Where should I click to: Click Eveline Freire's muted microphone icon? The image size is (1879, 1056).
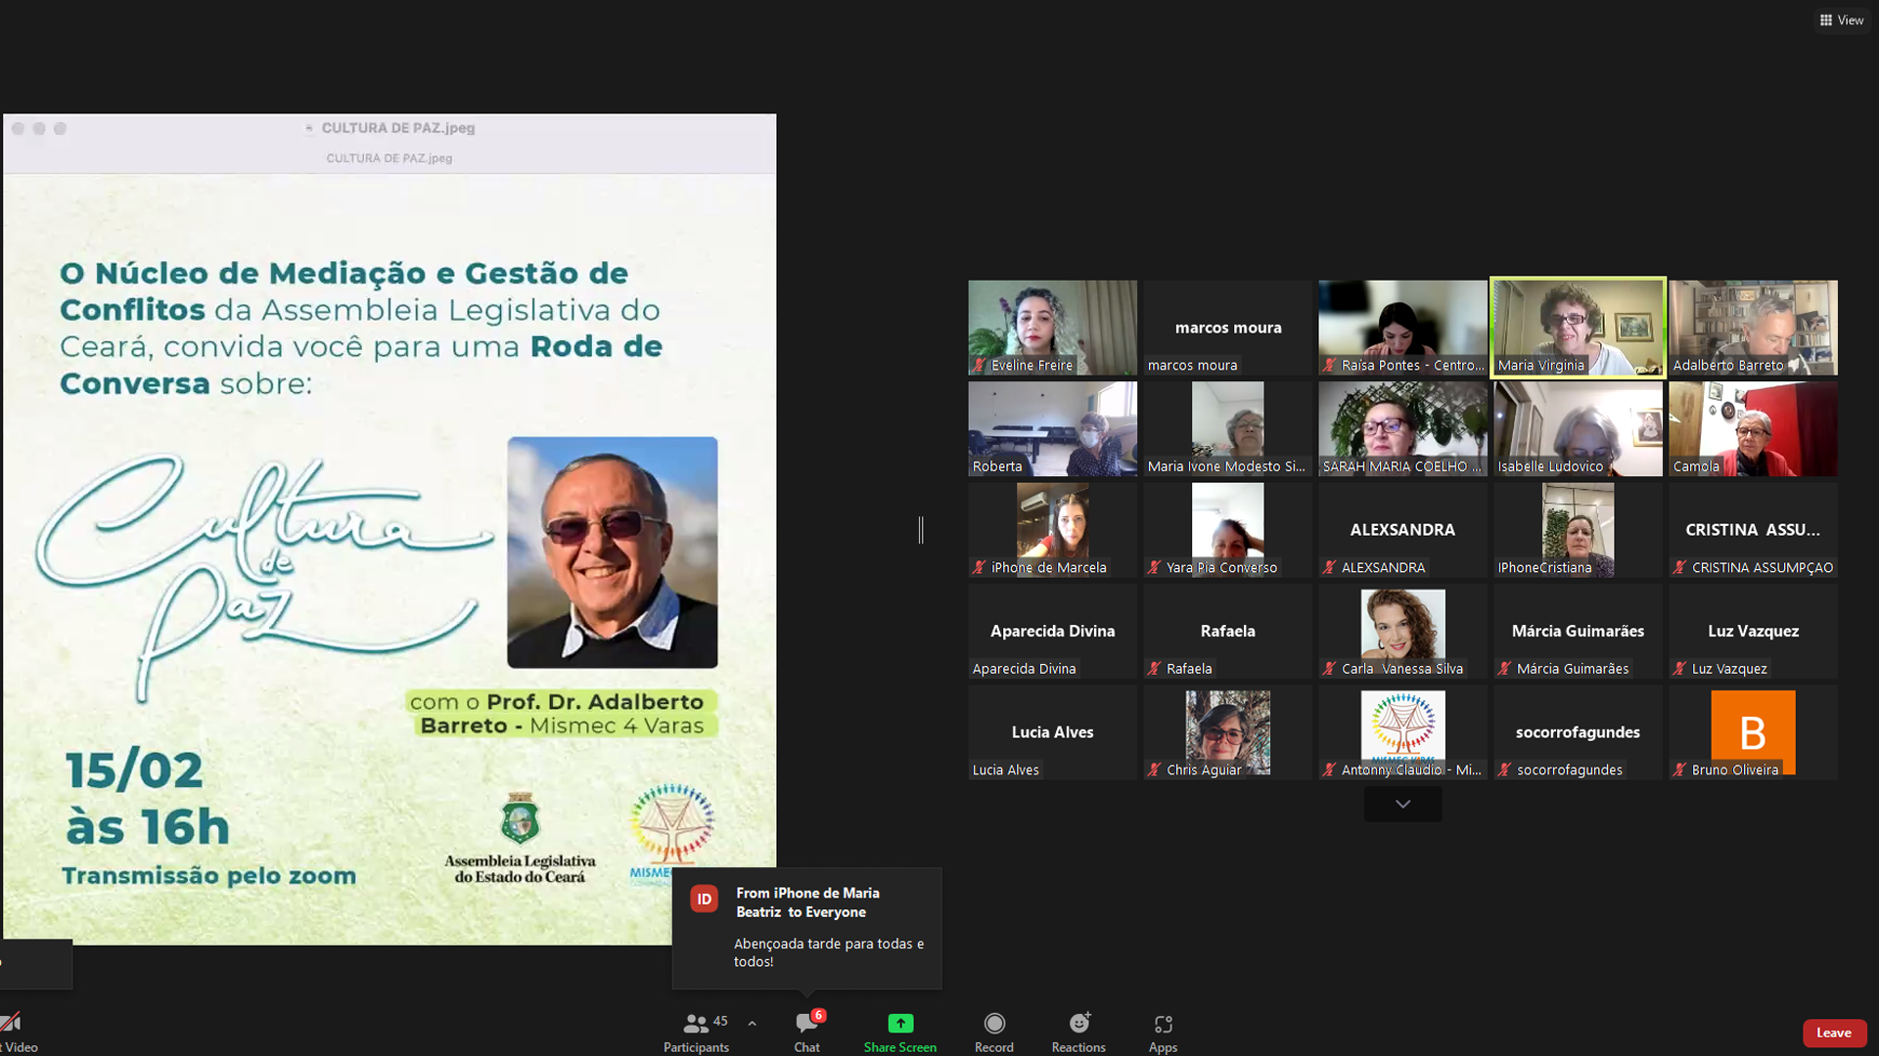click(x=979, y=365)
